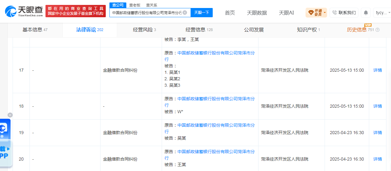This screenshot has width=391, height=171.
Task: Click date 2025-05-13 15:00 in row 18
Action: coord(347,106)
